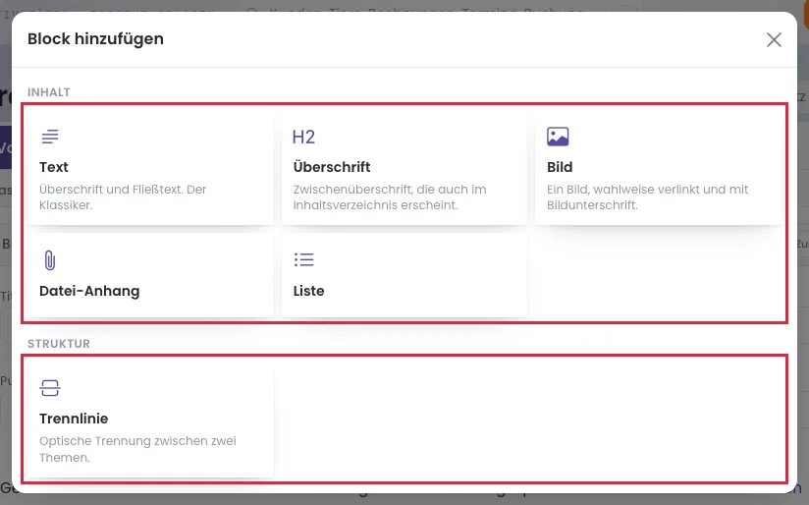This screenshot has width=809, height=505.
Task: Click the paragraph lines icon on Text card
Action: point(50,137)
